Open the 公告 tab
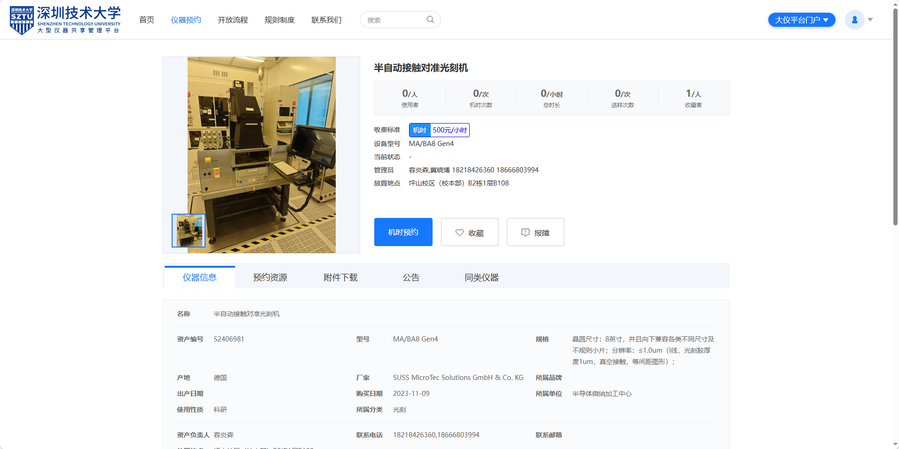This screenshot has width=899, height=449. pyautogui.click(x=411, y=278)
